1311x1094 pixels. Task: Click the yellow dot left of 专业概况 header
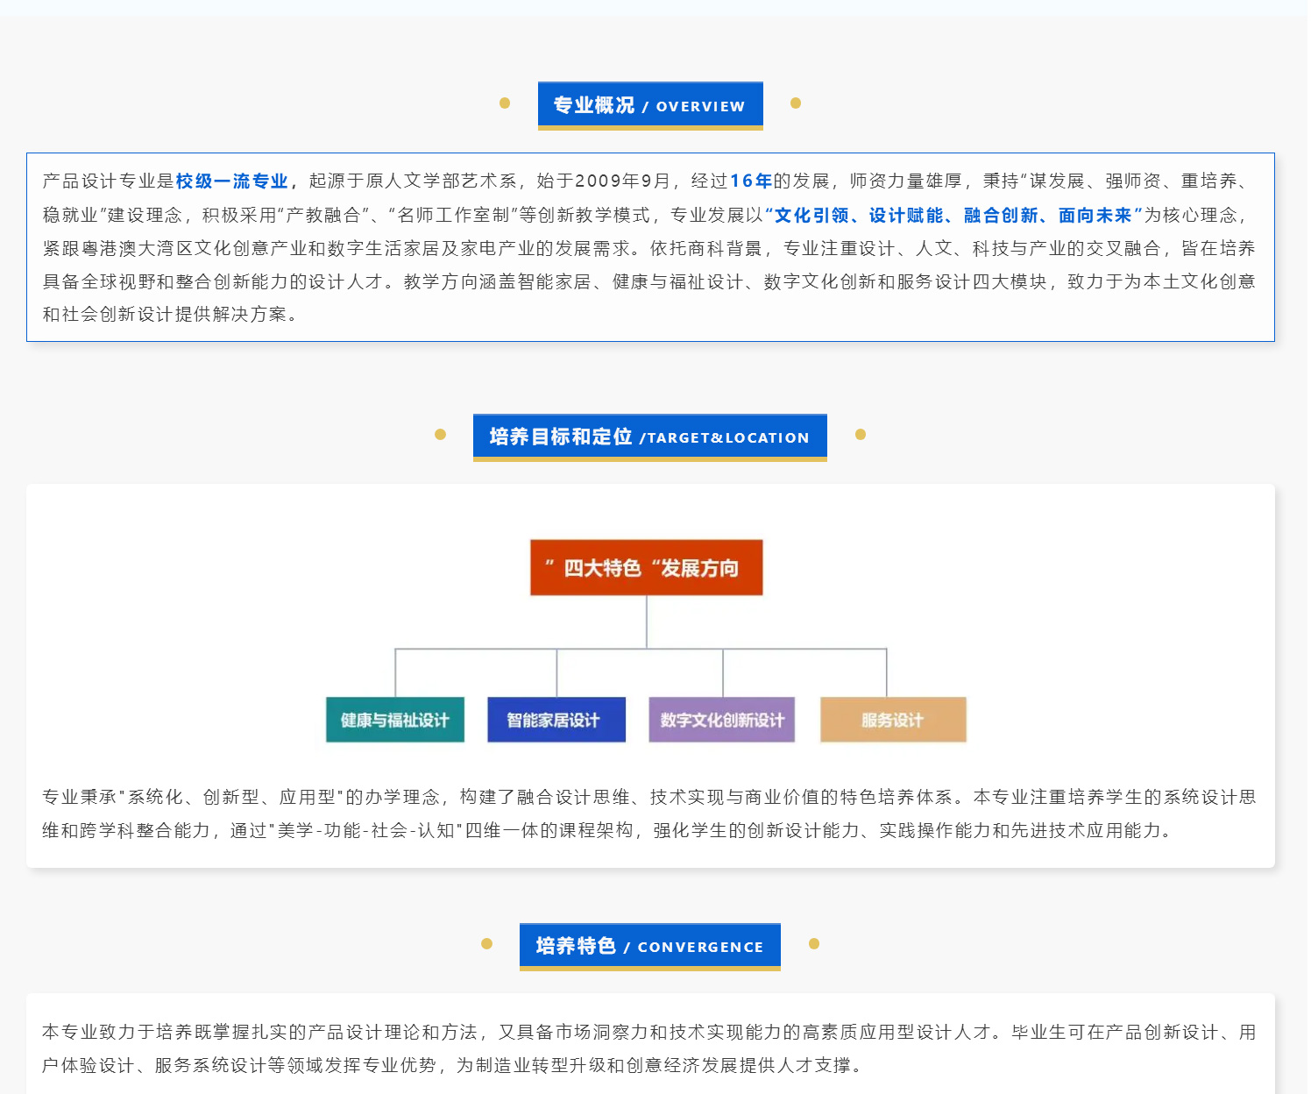[505, 103]
